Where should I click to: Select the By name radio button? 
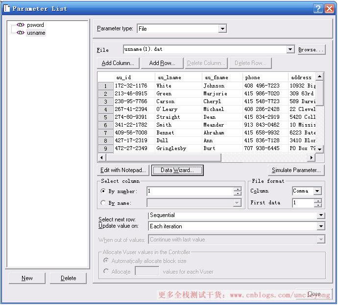coord(103,203)
